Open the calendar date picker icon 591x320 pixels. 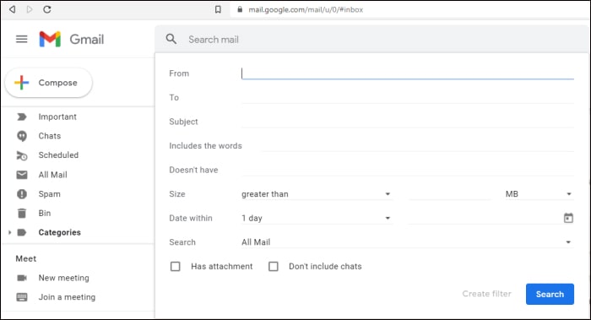pyautogui.click(x=568, y=218)
